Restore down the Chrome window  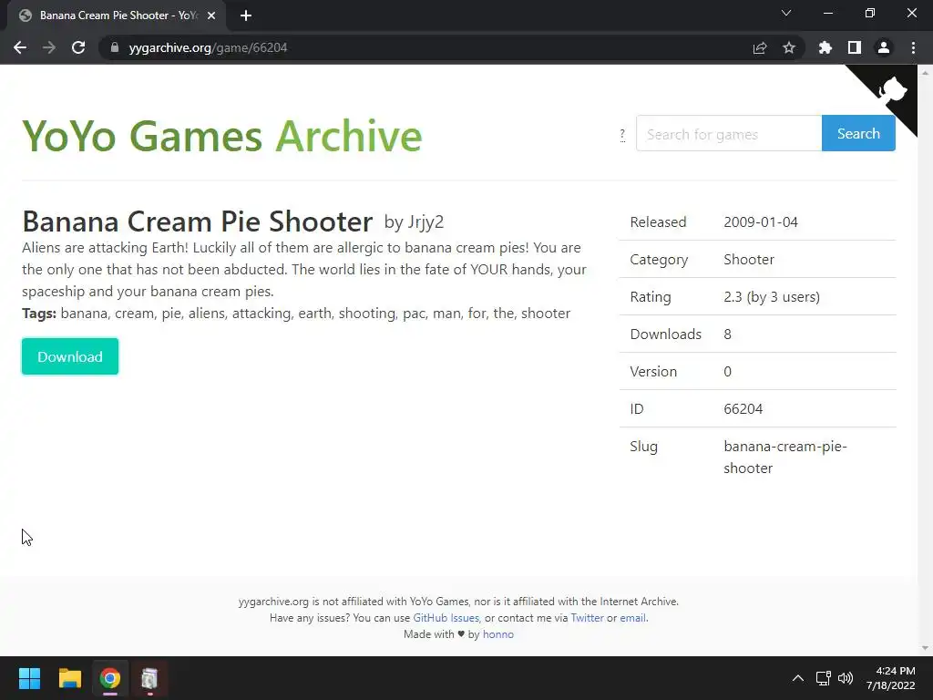coord(870,13)
